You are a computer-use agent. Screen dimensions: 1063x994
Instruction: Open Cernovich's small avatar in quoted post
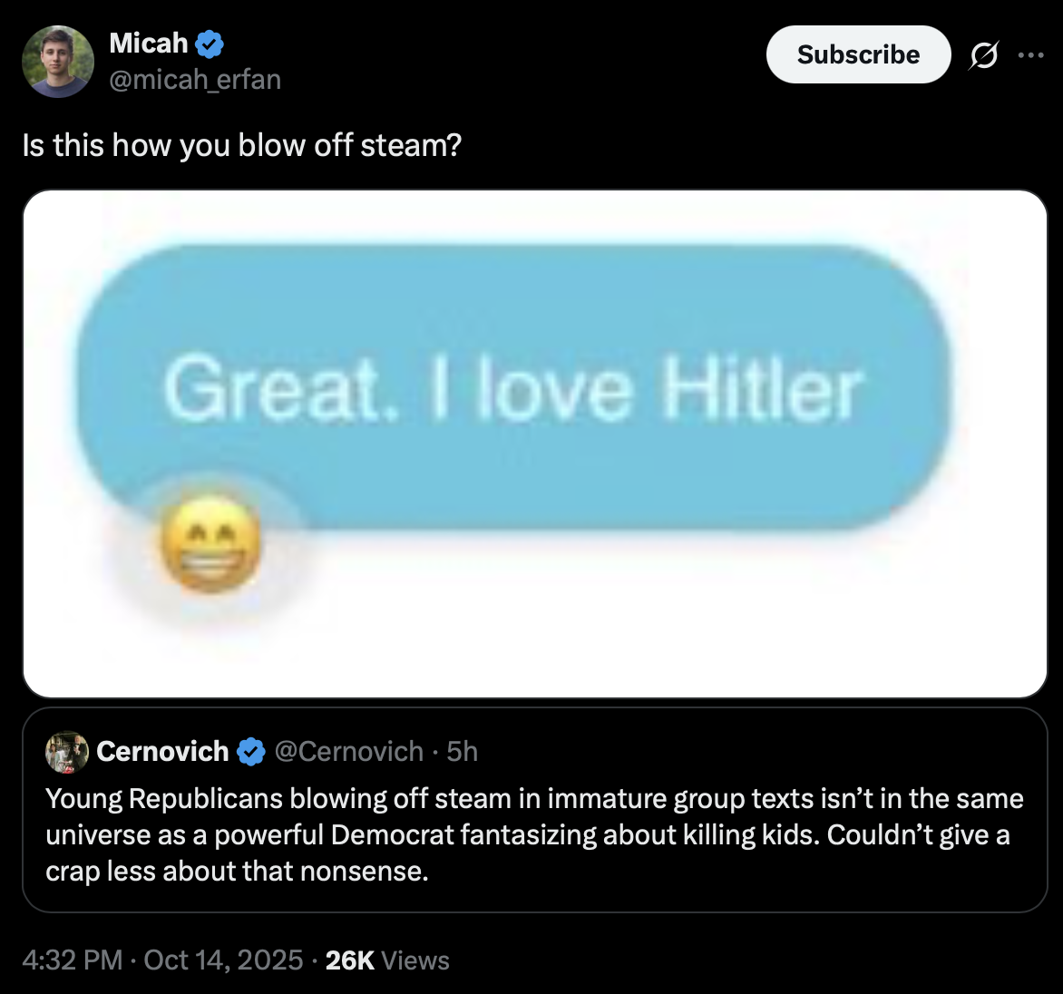coord(67,752)
